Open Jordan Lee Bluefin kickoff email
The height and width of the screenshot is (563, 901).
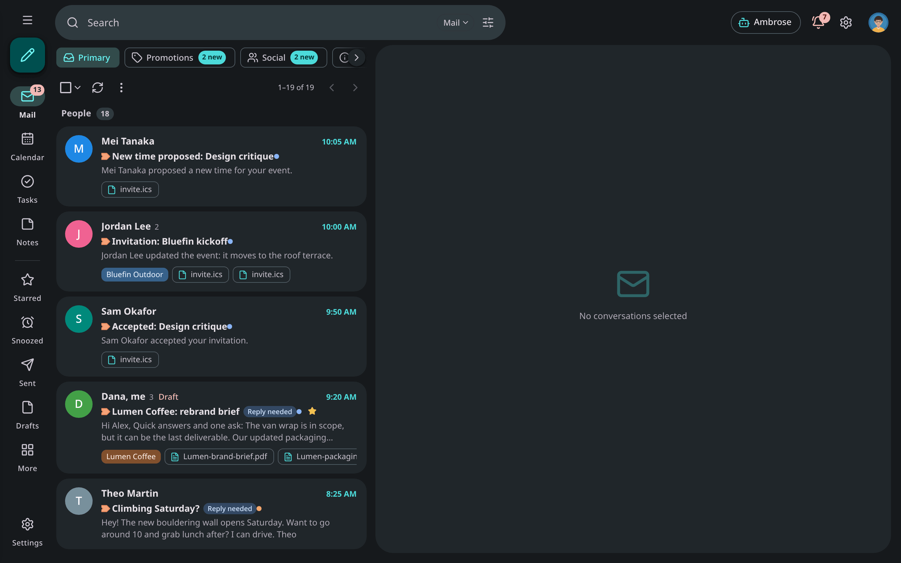[x=211, y=252]
